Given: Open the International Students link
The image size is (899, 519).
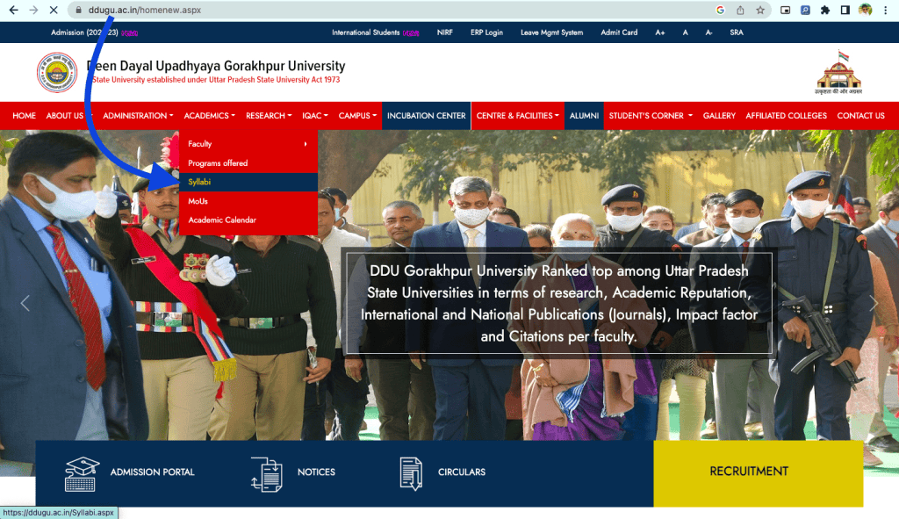Looking at the screenshot, I should click(x=366, y=32).
